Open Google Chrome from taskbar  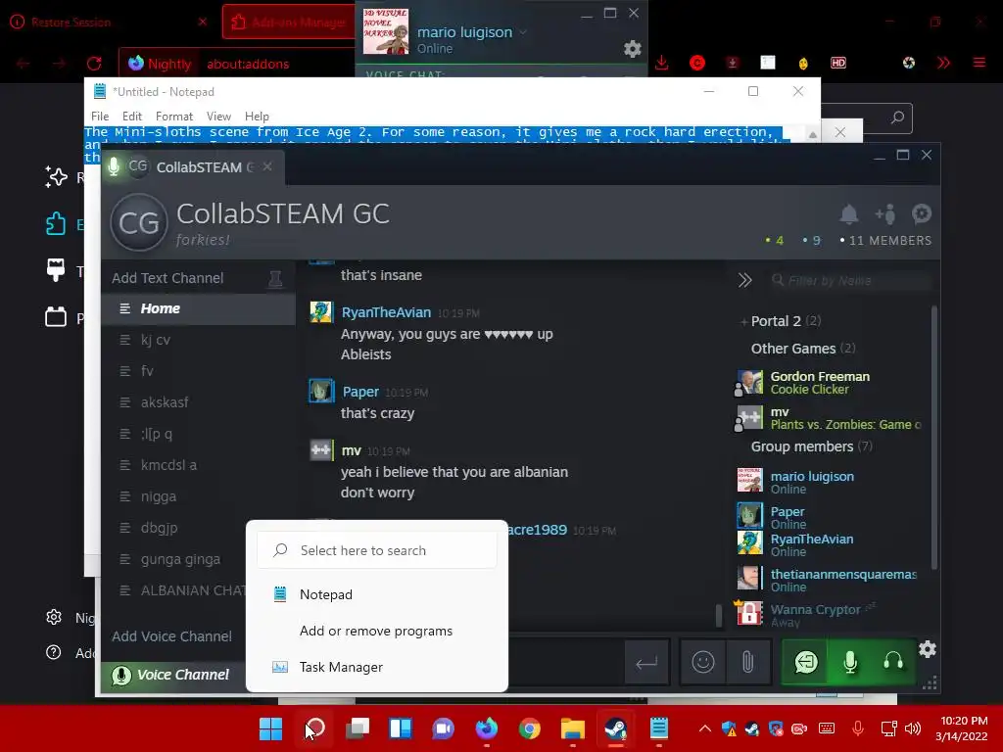(x=530, y=728)
